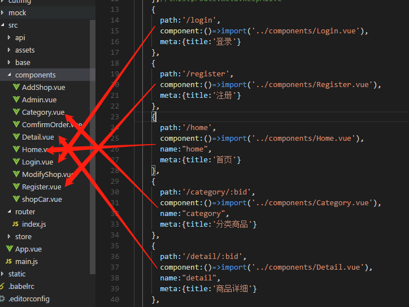Click the Vue icon next to Admin.vue

(16, 100)
